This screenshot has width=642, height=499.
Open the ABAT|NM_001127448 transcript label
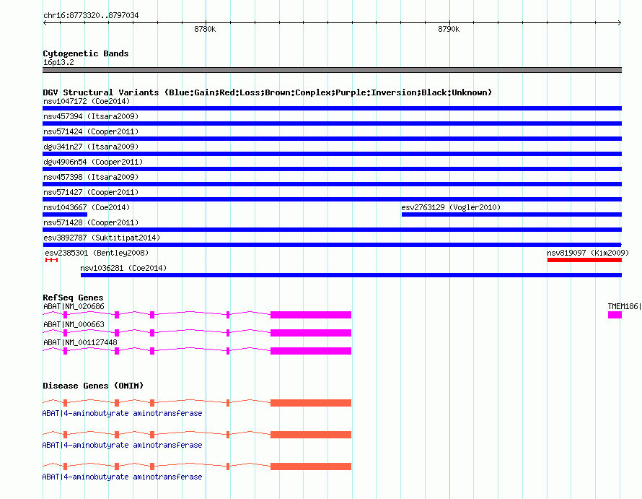[x=80, y=342]
